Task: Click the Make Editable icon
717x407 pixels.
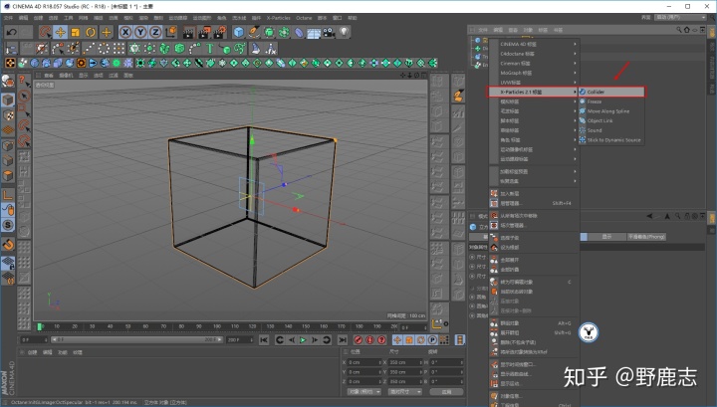Action: (8, 83)
